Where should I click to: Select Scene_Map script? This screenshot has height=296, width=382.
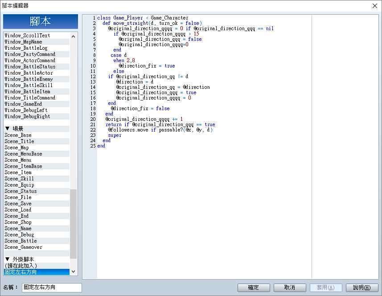coord(37,148)
